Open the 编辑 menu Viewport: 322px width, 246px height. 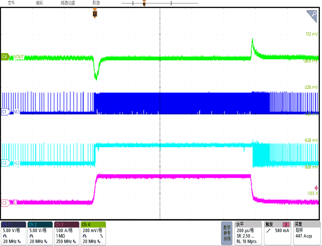(40, 3)
